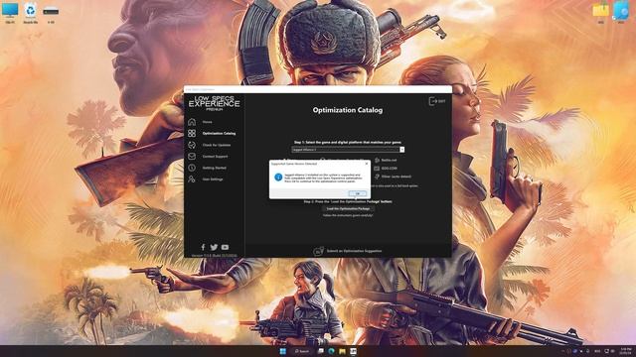Click the Low Specs Experience Premium logo
636x357 pixels.
point(215,103)
